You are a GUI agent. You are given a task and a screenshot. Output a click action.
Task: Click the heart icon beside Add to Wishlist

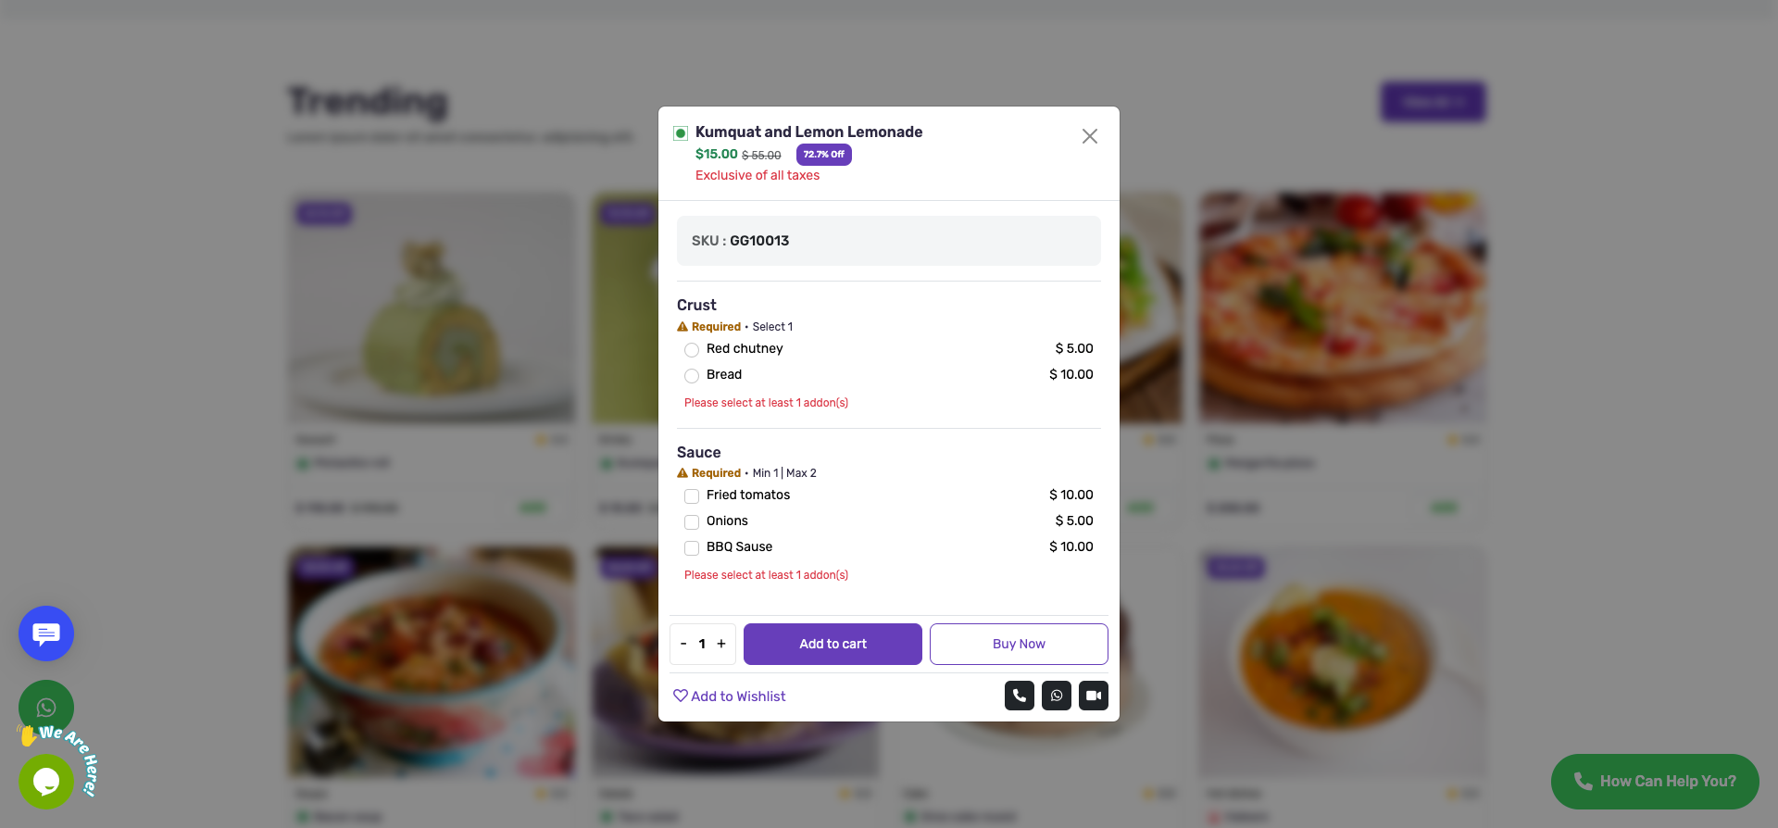coord(682,696)
